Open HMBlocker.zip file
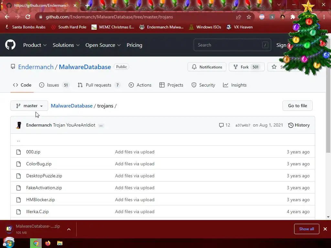Image resolution: width=331 pixels, height=248 pixels. pyautogui.click(x=40, y=200)
